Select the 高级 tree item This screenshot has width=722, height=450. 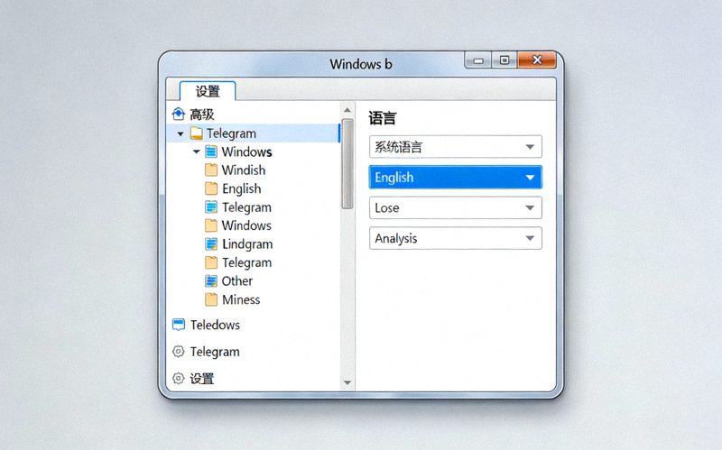[202, 115]
